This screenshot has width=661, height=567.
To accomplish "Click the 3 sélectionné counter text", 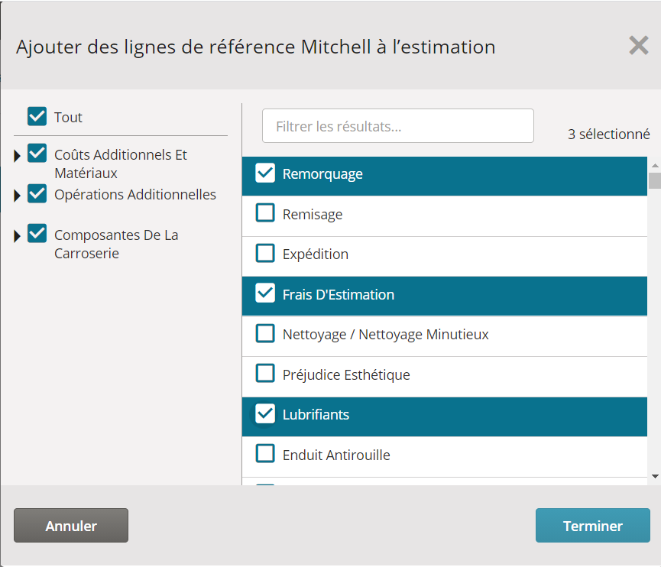I will 609,134.
